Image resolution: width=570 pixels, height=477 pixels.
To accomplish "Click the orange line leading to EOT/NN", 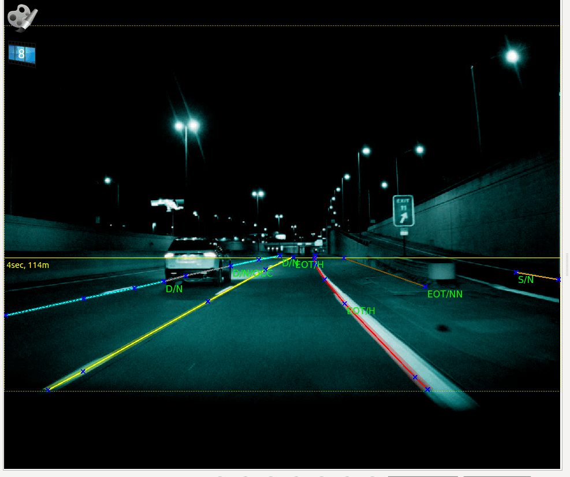I will coord(384,273).
